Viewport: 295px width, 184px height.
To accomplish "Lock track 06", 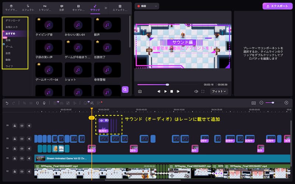I will pyautogui.click(x=15, y=126).
